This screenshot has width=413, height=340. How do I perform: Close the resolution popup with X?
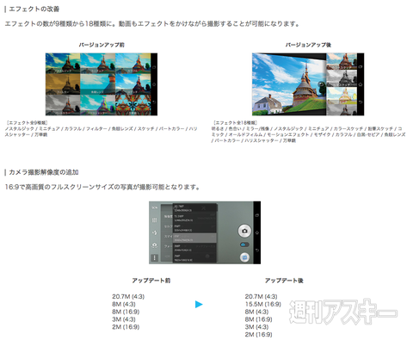[204, 207]
